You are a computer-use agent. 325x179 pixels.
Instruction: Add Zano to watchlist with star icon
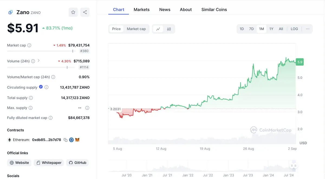click(73, 12)
